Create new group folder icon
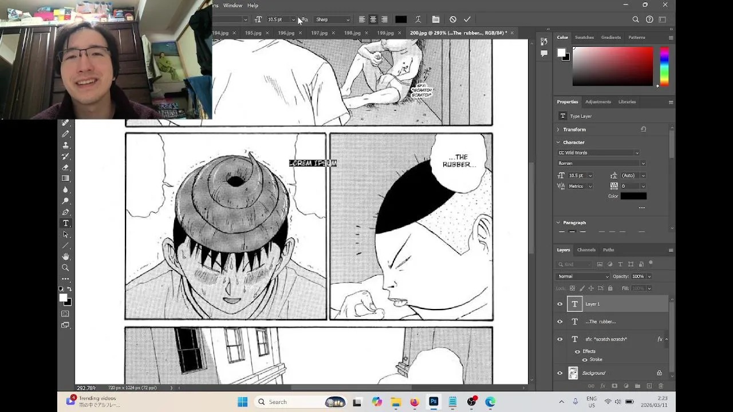The width and height of the screenshot is (733, 412). [x=637, y=386]
